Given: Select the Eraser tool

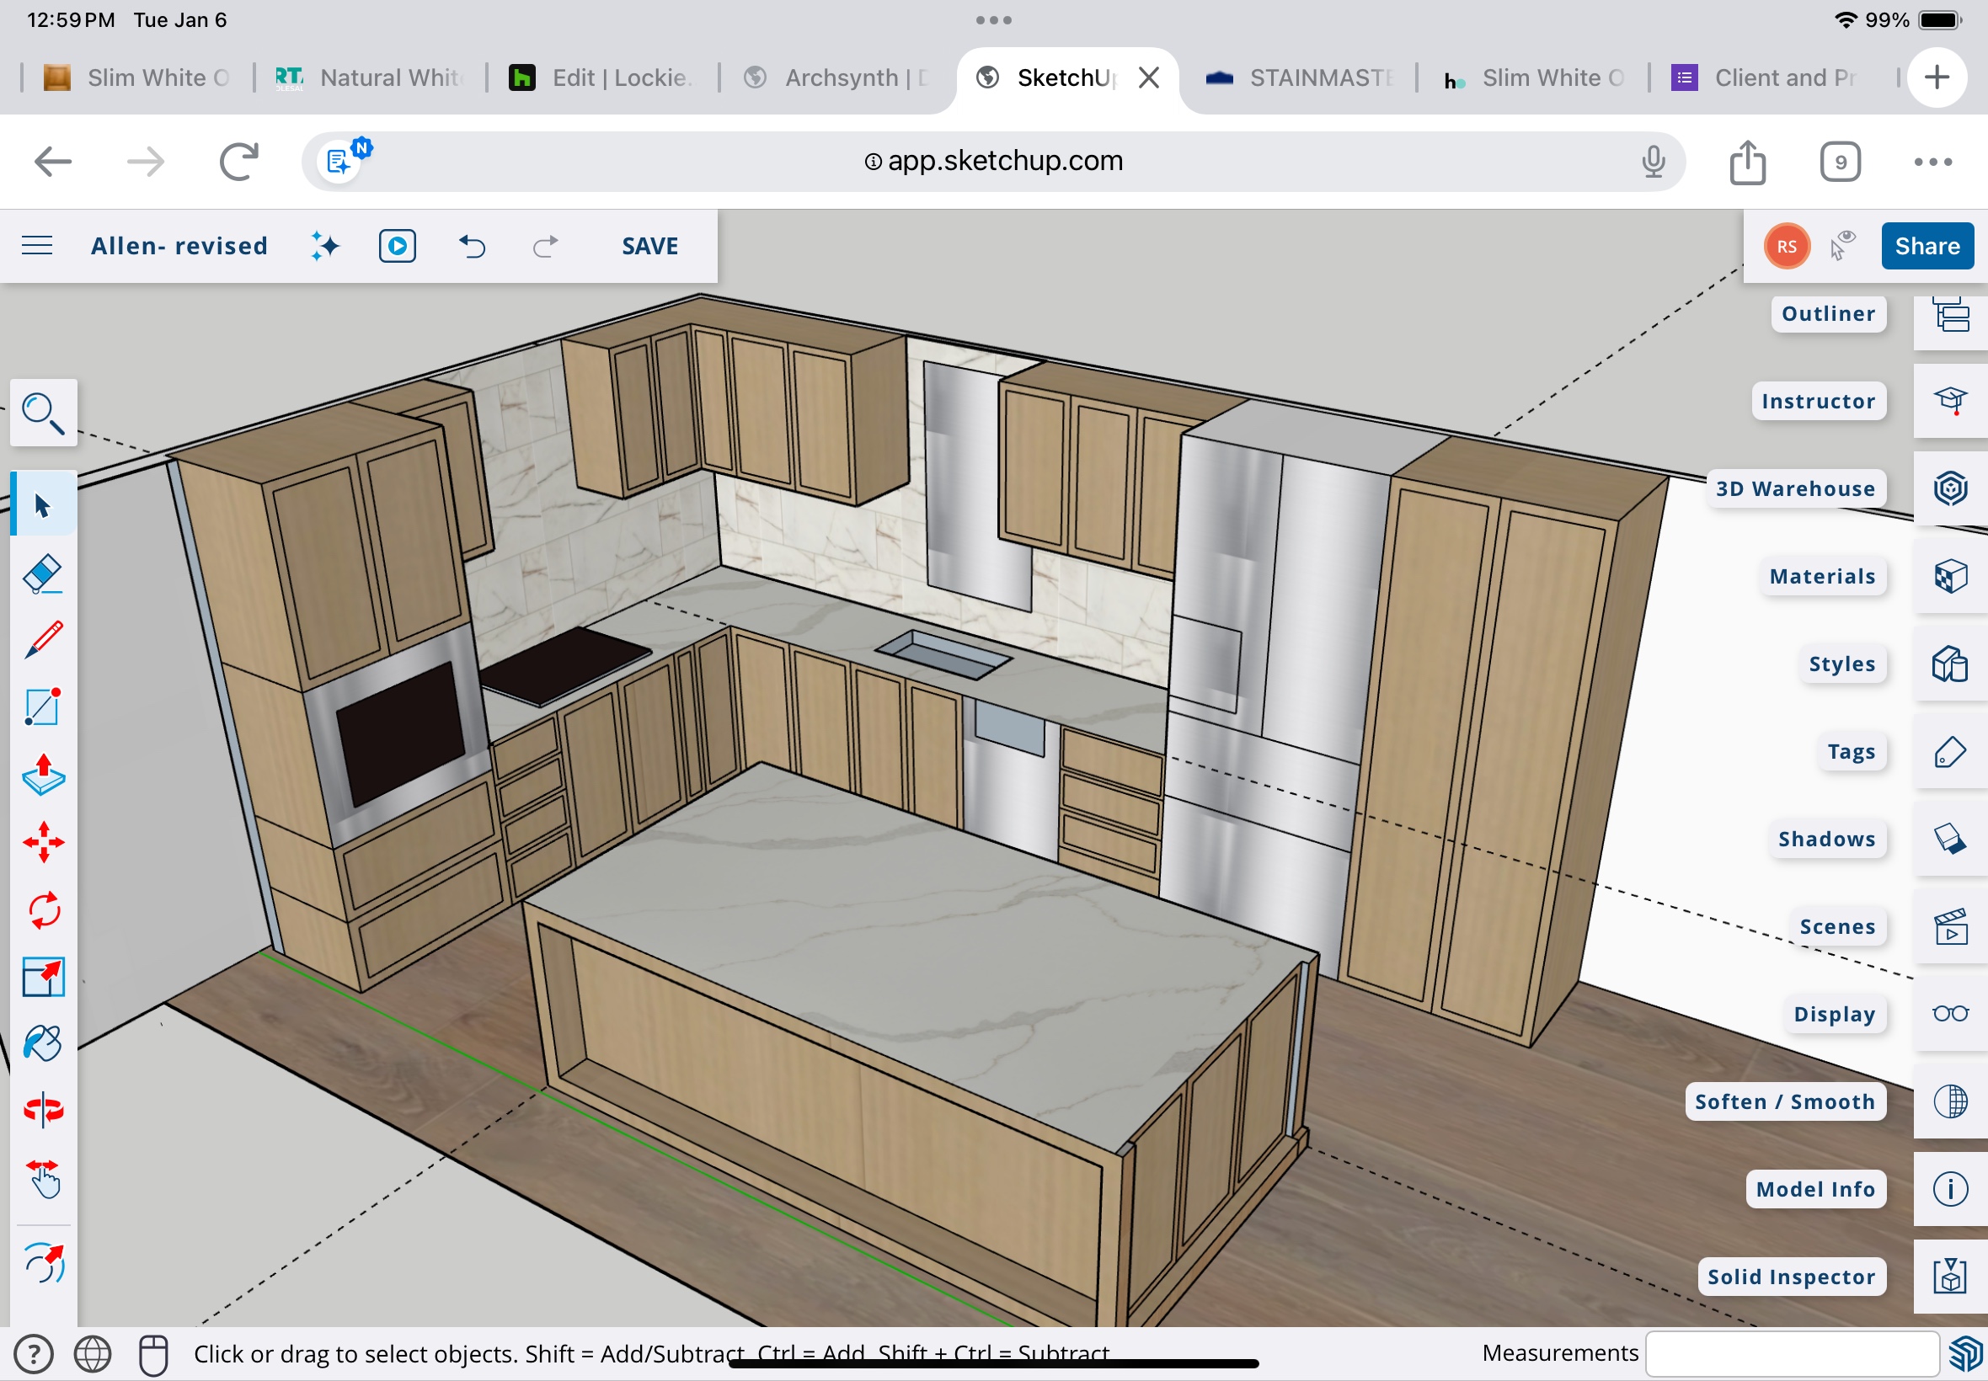Looking at the screenshot, I should (x=42, y=574).
